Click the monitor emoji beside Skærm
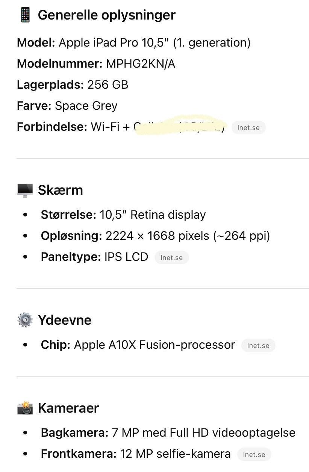 (25, 190)
